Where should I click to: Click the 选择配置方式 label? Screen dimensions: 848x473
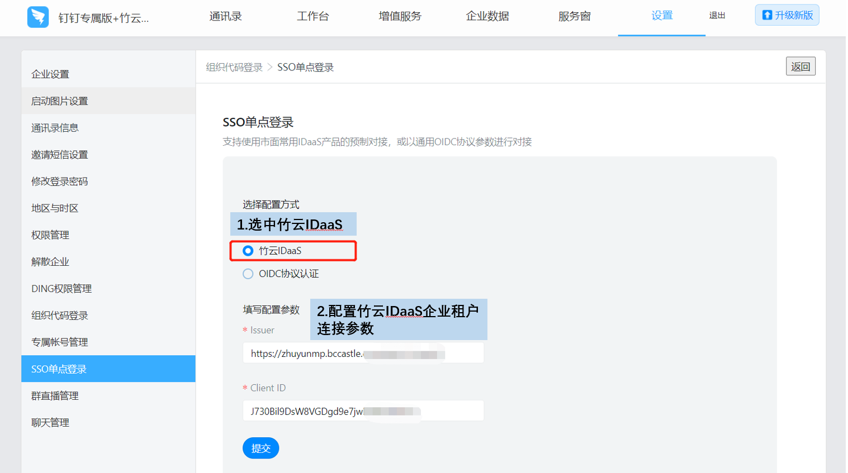point(271,204)
